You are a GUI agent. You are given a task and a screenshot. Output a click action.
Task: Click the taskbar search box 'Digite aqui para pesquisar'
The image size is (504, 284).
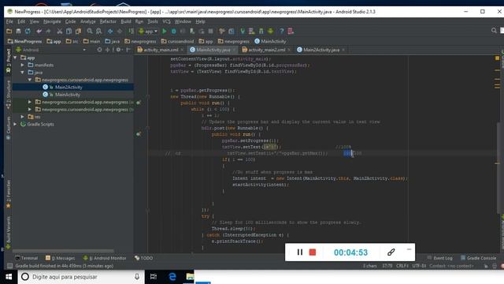pos(80,277)
